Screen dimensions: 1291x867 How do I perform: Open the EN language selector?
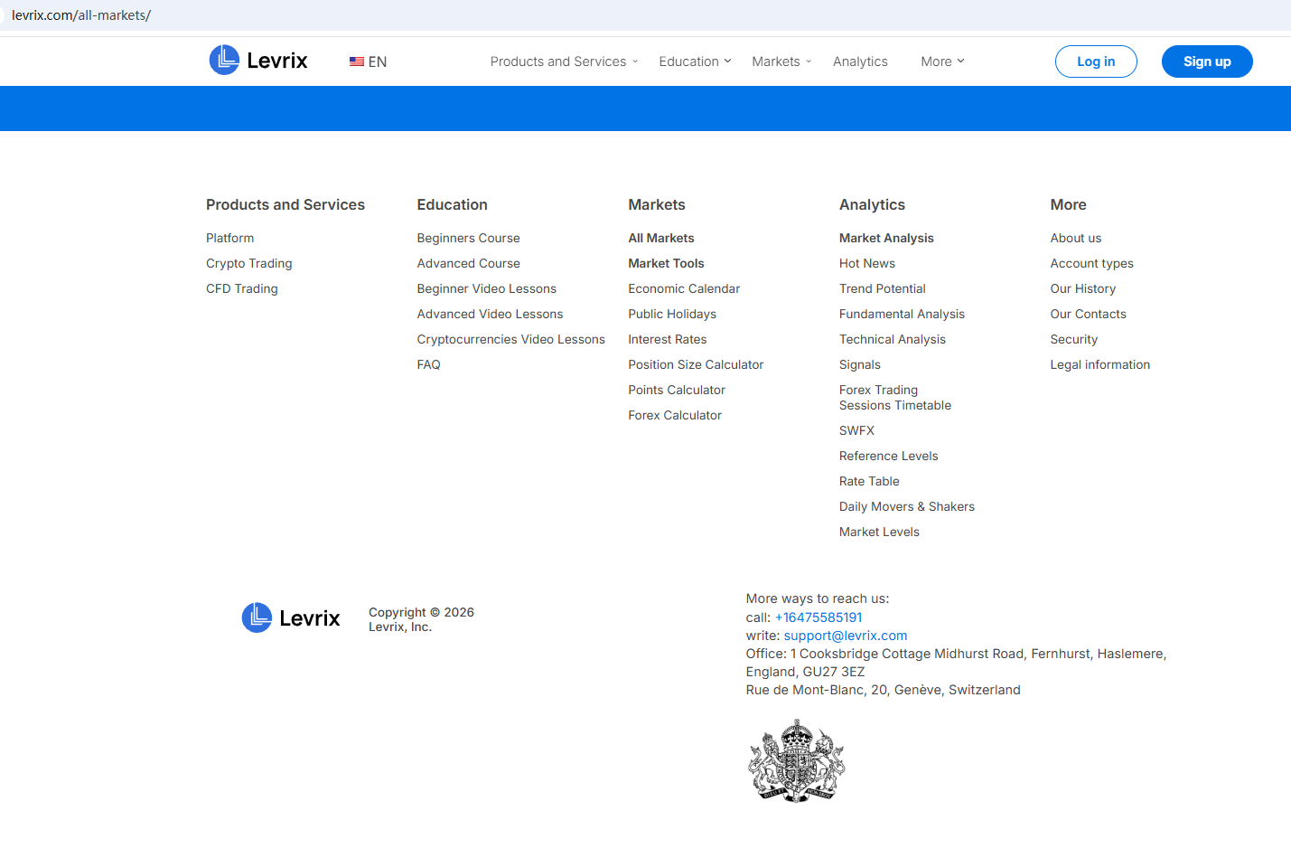pos(369,61)
